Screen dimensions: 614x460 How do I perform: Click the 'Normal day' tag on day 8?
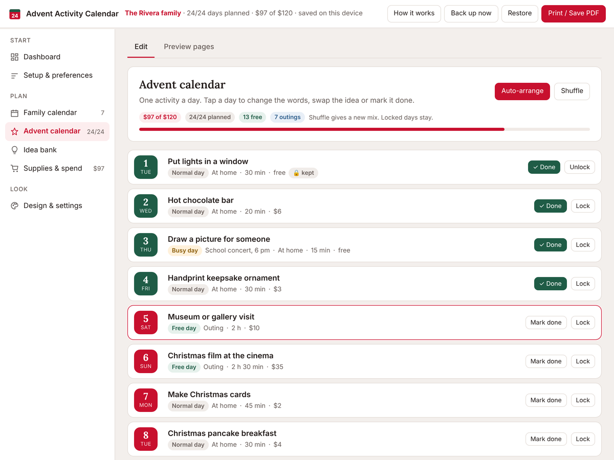coord(188,445)
